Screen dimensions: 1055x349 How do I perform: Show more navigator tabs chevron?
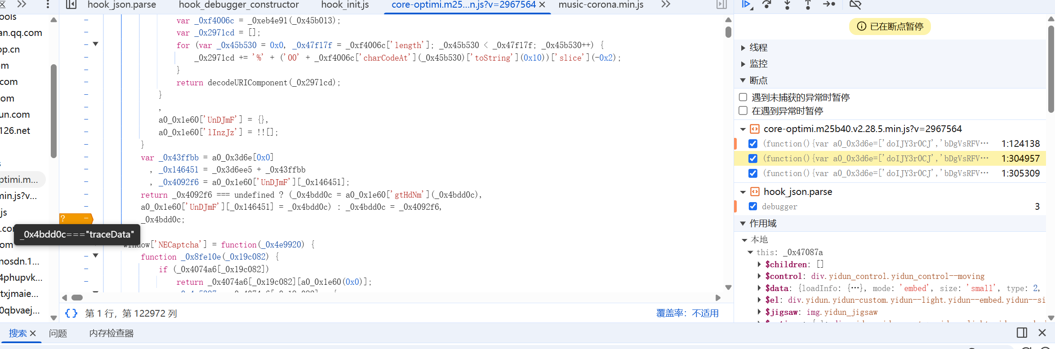pyautogui.click(x=22, y=4)
